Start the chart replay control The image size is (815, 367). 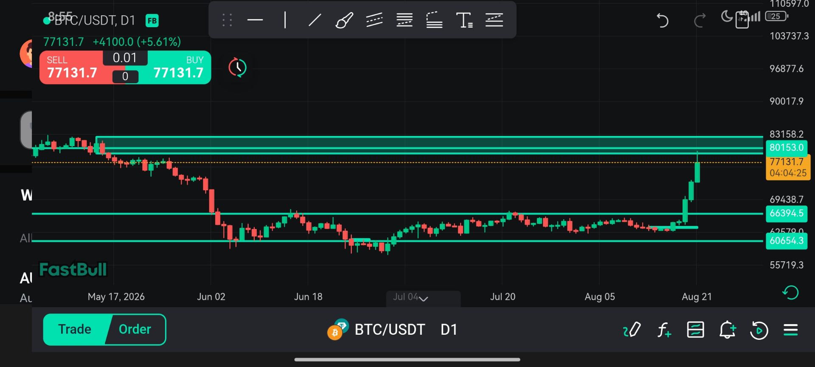(x=759, y=330)
